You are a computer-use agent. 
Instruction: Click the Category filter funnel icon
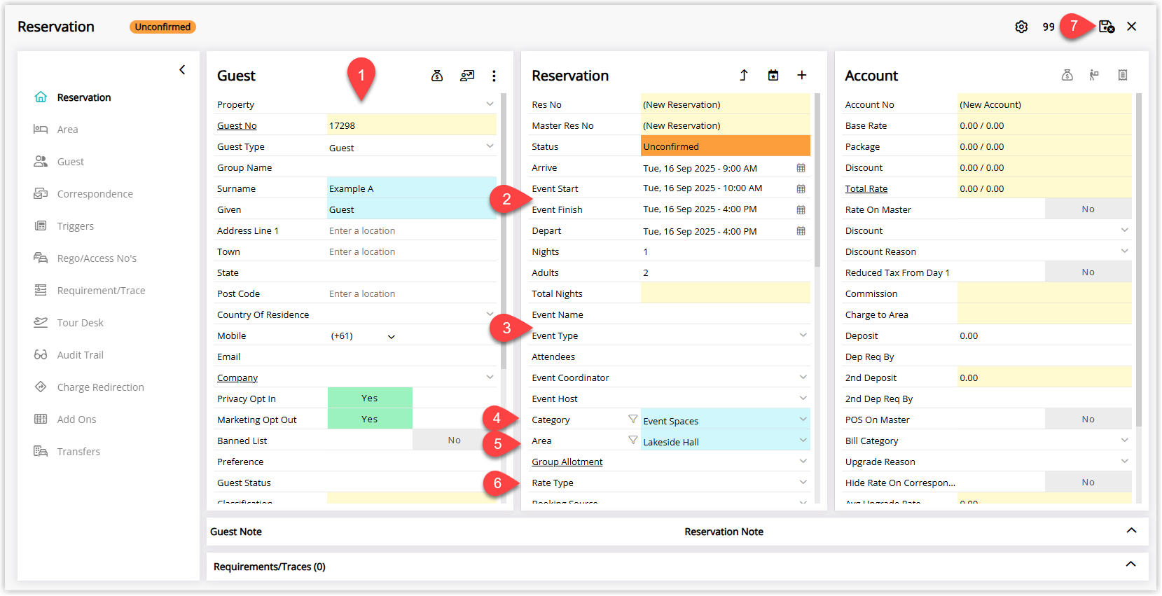coord(632,419)
